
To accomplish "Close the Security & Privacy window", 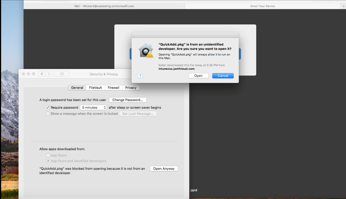I will click(24, 74).
